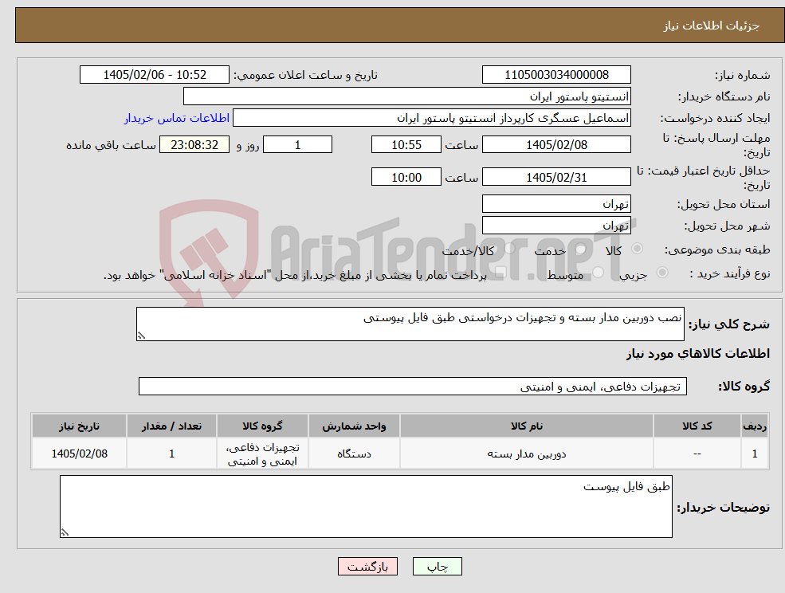
Task: Click the response deadline date 1405/02/08 field
Action: pos(556,145)
